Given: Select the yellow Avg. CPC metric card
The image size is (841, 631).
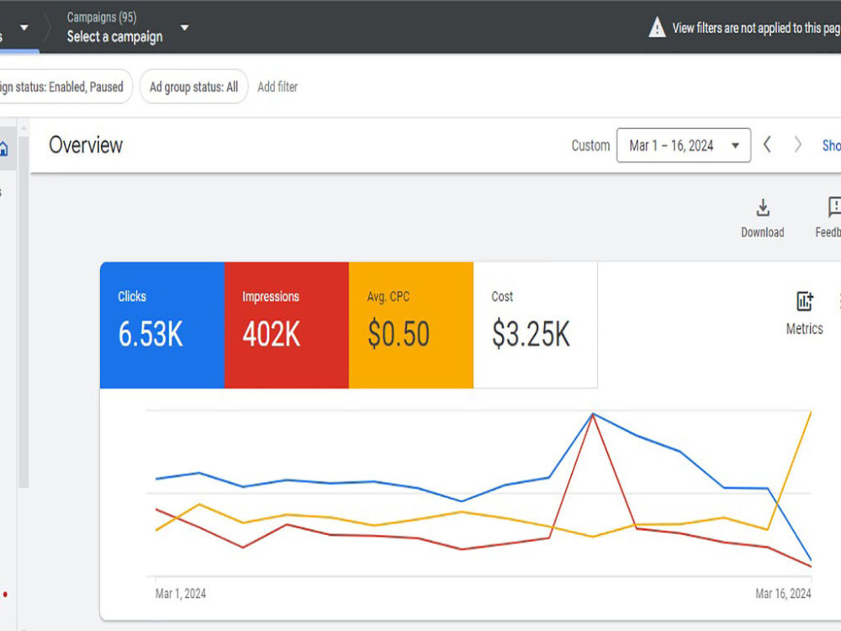Looking at the screenshot, I should [x=411, y=325].
